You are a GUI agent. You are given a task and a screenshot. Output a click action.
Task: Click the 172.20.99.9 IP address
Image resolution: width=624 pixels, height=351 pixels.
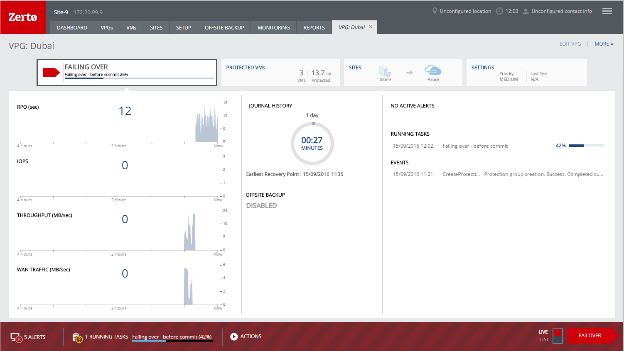(88, 12)
